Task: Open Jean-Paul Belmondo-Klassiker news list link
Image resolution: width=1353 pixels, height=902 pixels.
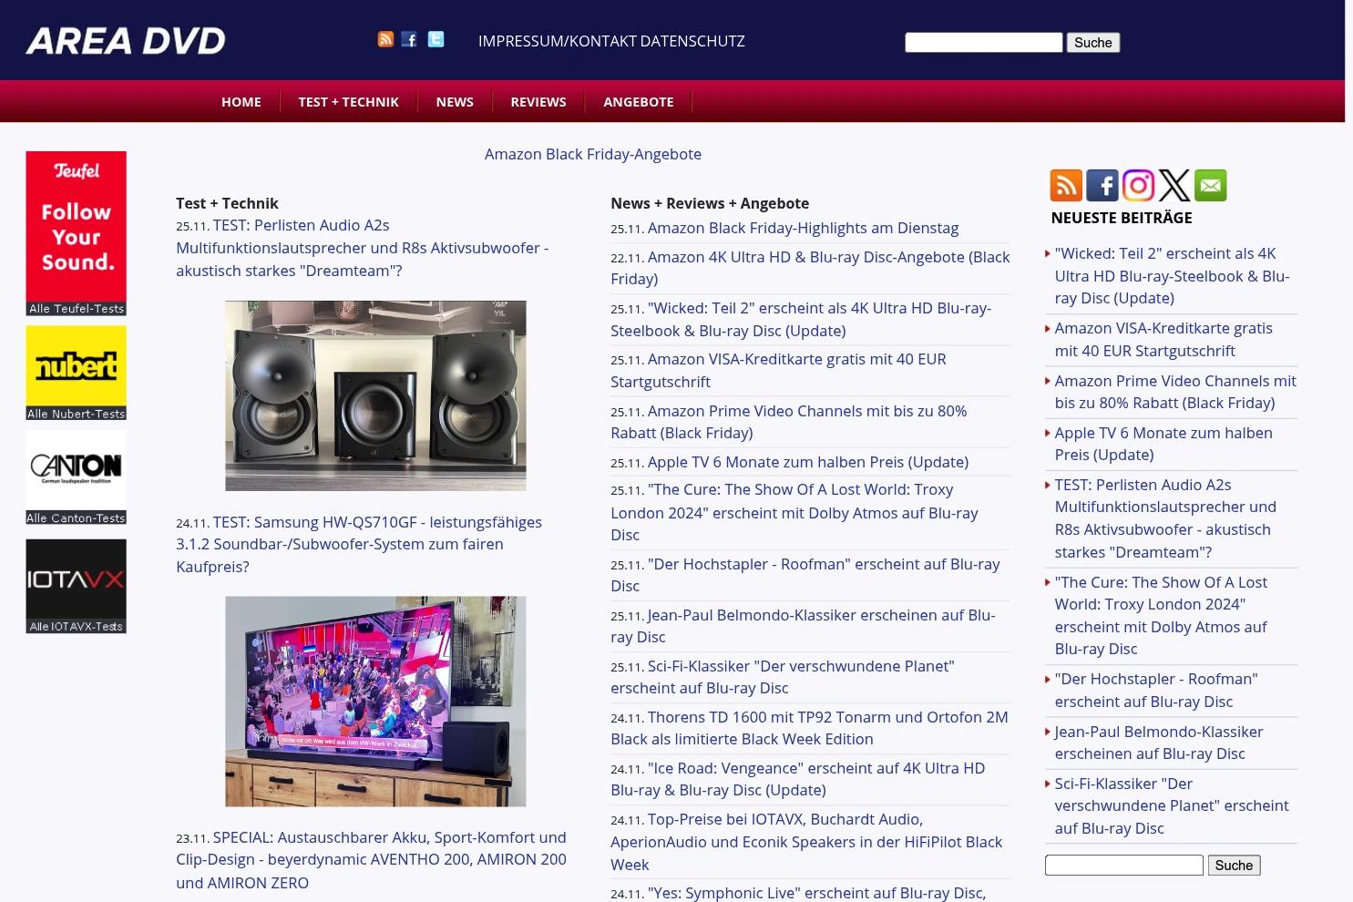Action: pos(803,626)
